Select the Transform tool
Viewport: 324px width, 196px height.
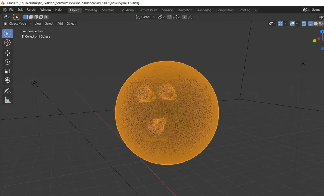coord(8,80)
